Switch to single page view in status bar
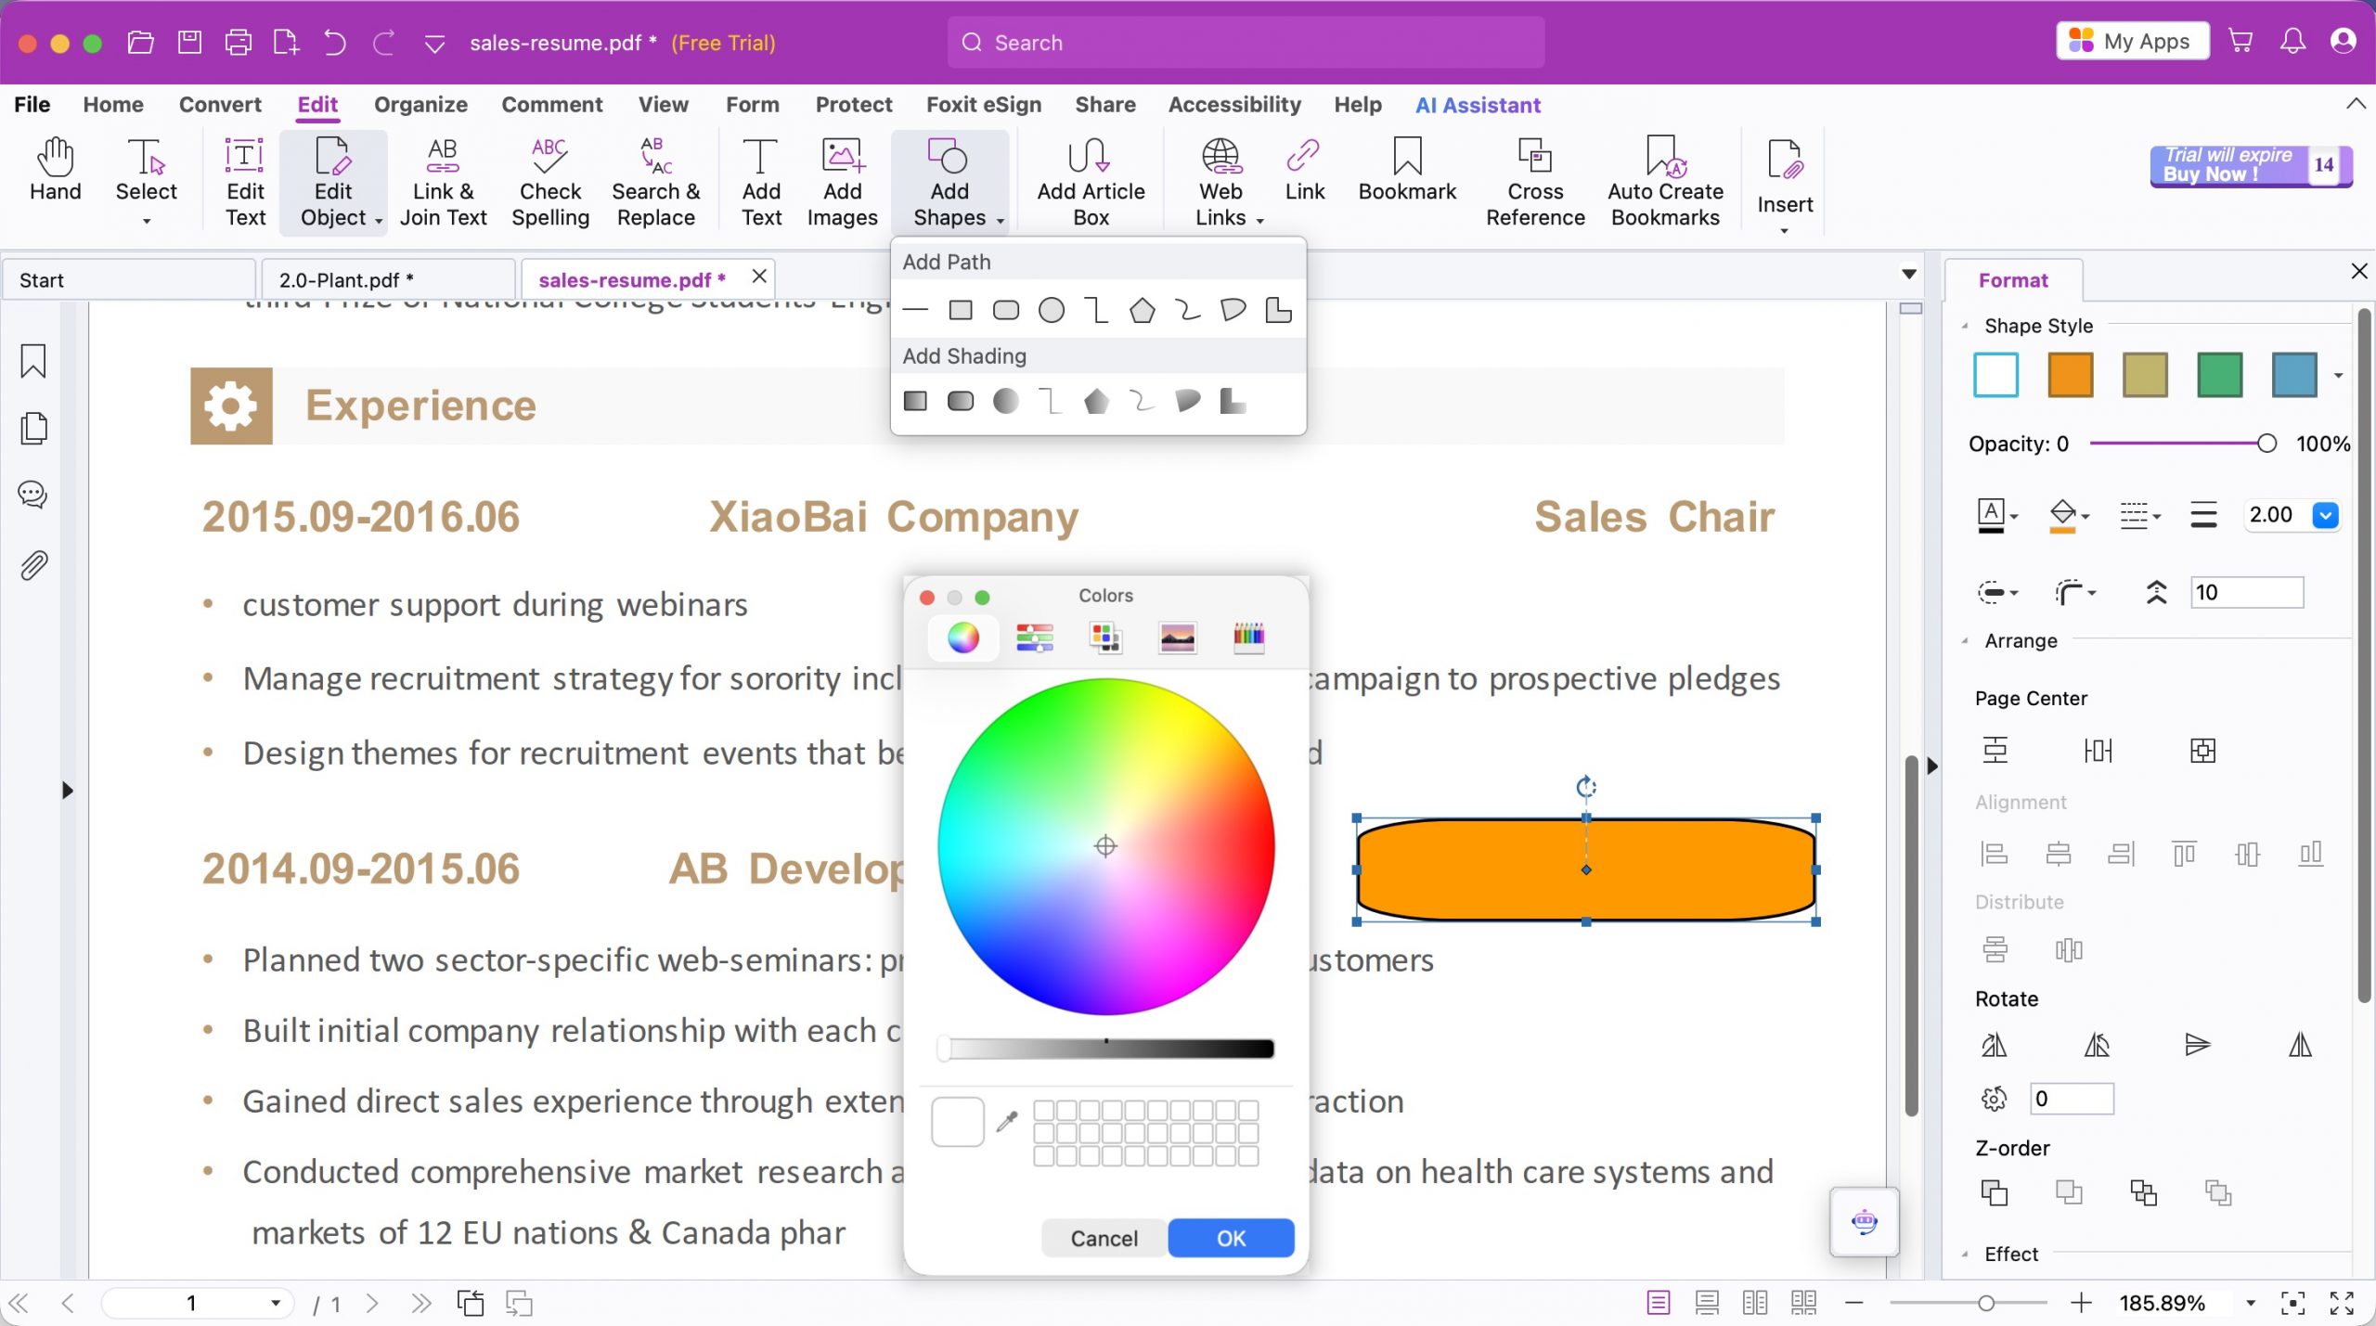The height and width of the screenshot is (1326, 2376). click(1659, 1303)
